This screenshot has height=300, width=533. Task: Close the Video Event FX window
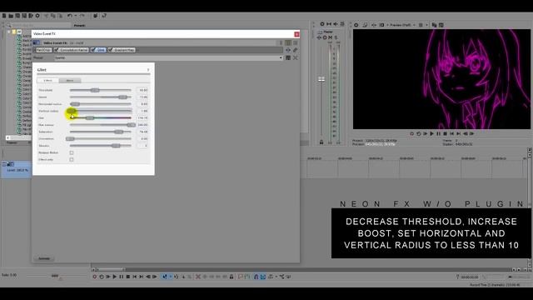pyautogui.click(x=296, y=34)
